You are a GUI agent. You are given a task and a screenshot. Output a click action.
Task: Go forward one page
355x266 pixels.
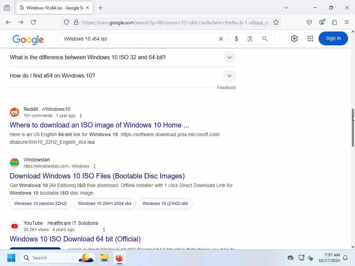(x=21, y=22)
